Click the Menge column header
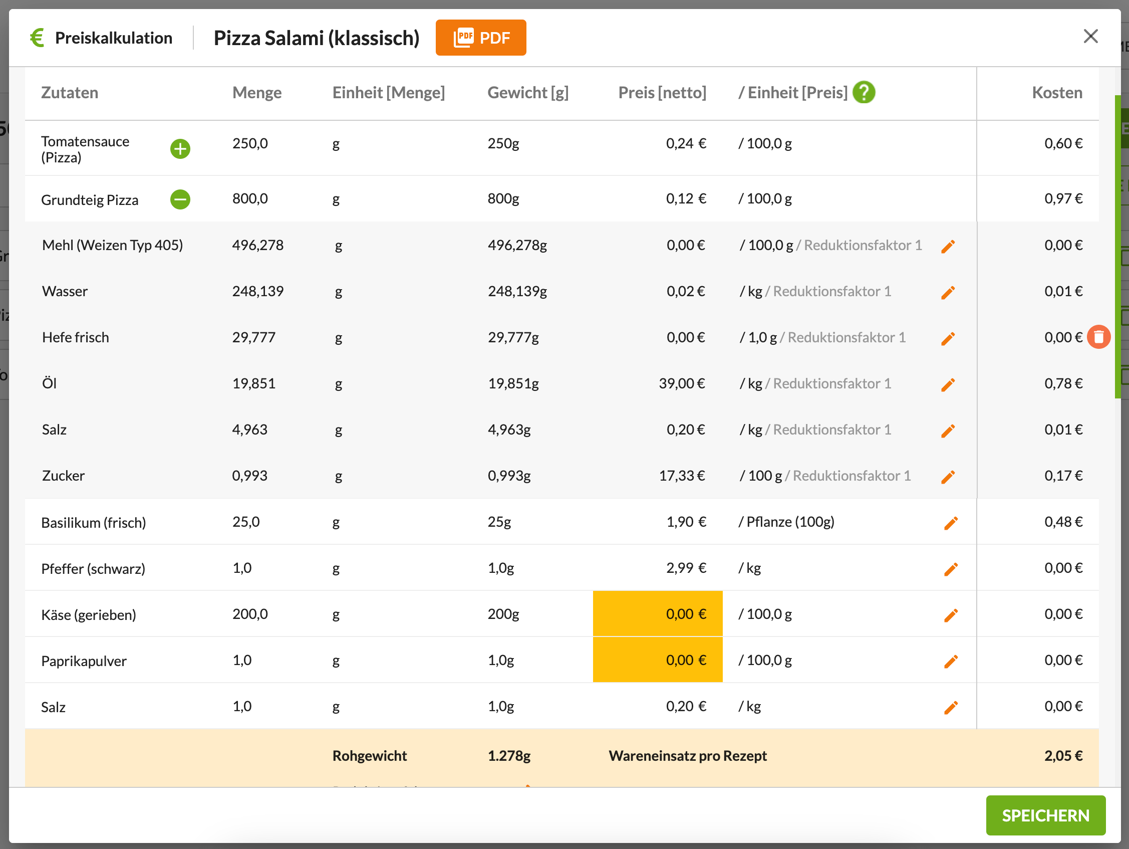 click(x=257, y=92)
